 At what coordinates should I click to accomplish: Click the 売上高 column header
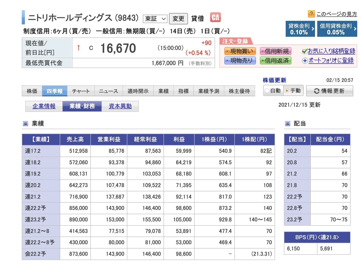[75, 139]
